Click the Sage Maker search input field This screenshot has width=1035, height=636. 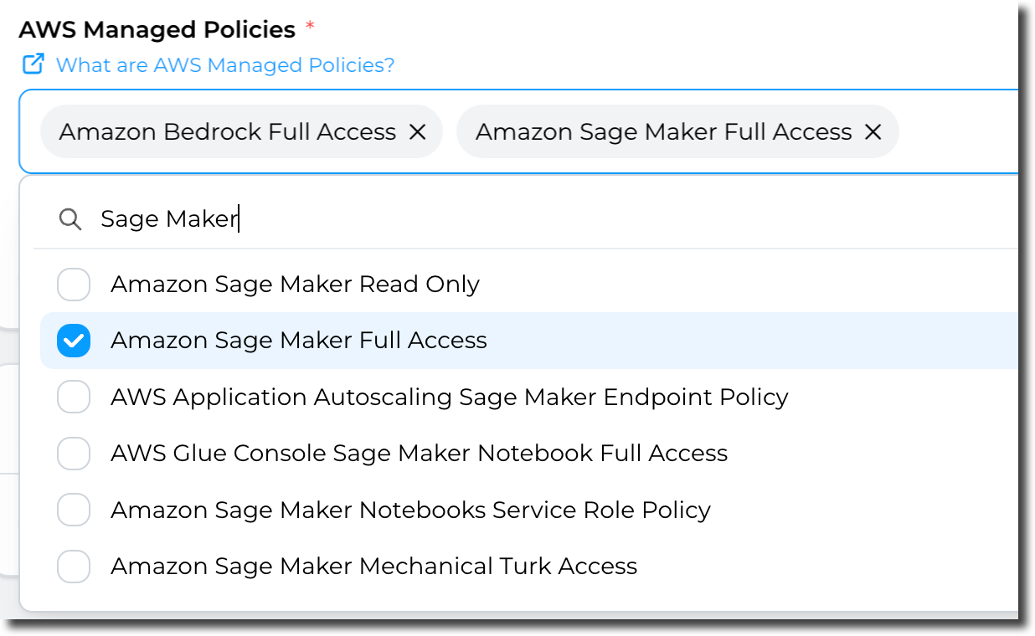click(502, 219)
